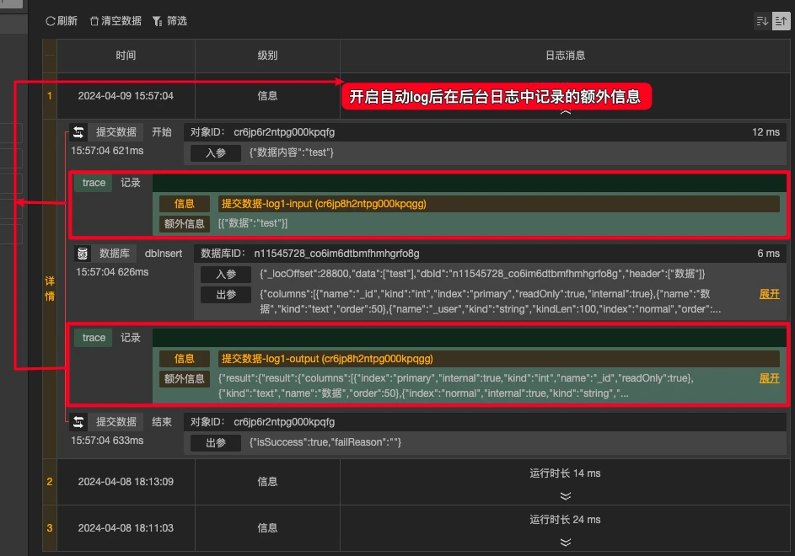Viewport: 795px width, 556px height.
Task: Click 展开 link for log1-output 额外信息
Action: [x=769, y=378]
